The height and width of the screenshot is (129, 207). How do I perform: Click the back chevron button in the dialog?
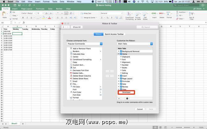(64, 27)
